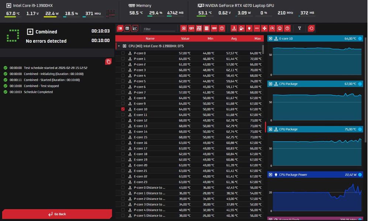Check the P-core 0 row checkbox
The image size is (369, 221).
pos(123,53)
